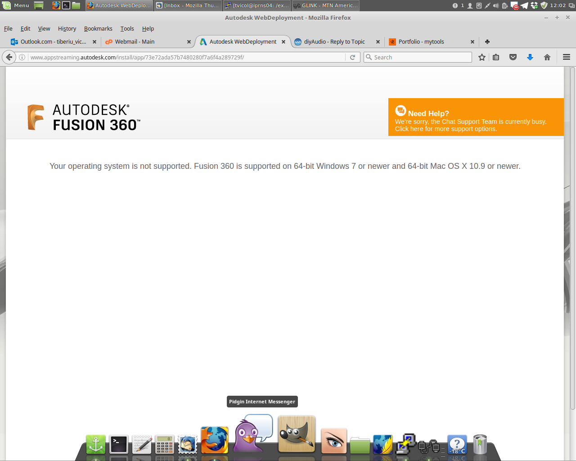Click the green shield update icon in tray
The height and width of the screenshot is (461, 576).
[x=544, y=5]
